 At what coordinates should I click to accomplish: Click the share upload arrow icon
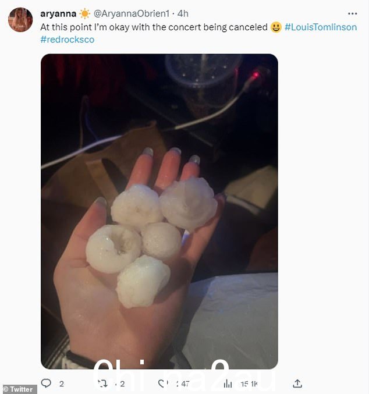pos(297,384)
